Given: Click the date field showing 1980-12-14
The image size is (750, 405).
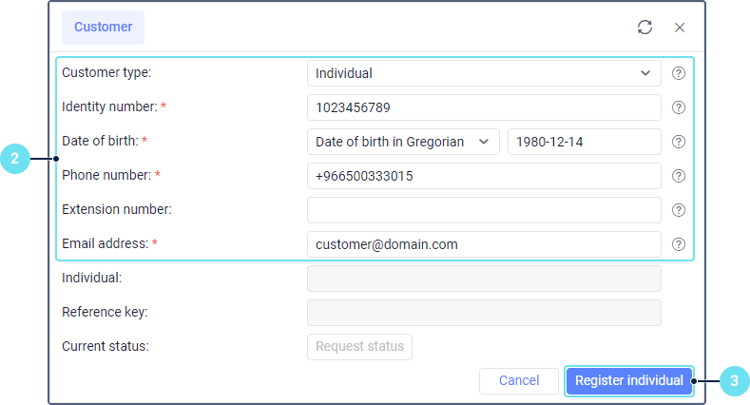Looking at the screenshot, I should click(x=584, y=142).
